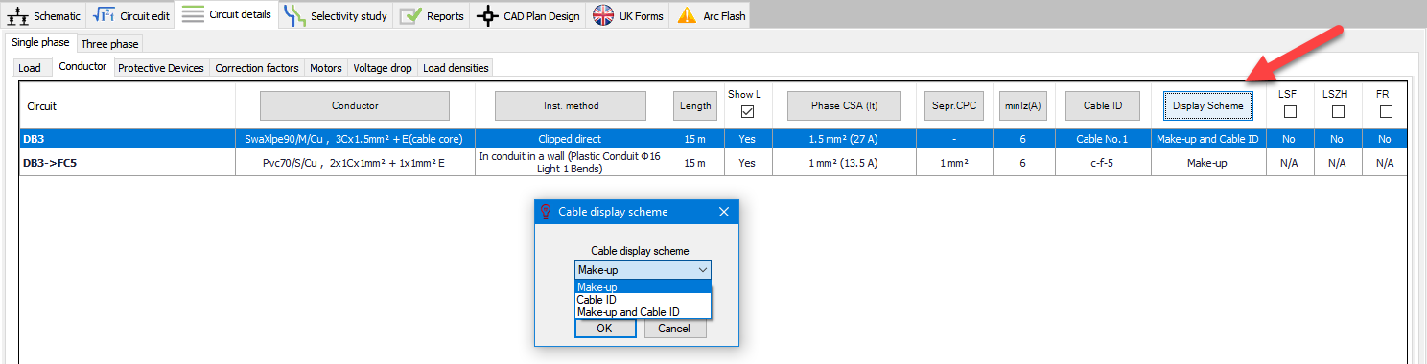Open the Voltage drop tab

[383, 68]
